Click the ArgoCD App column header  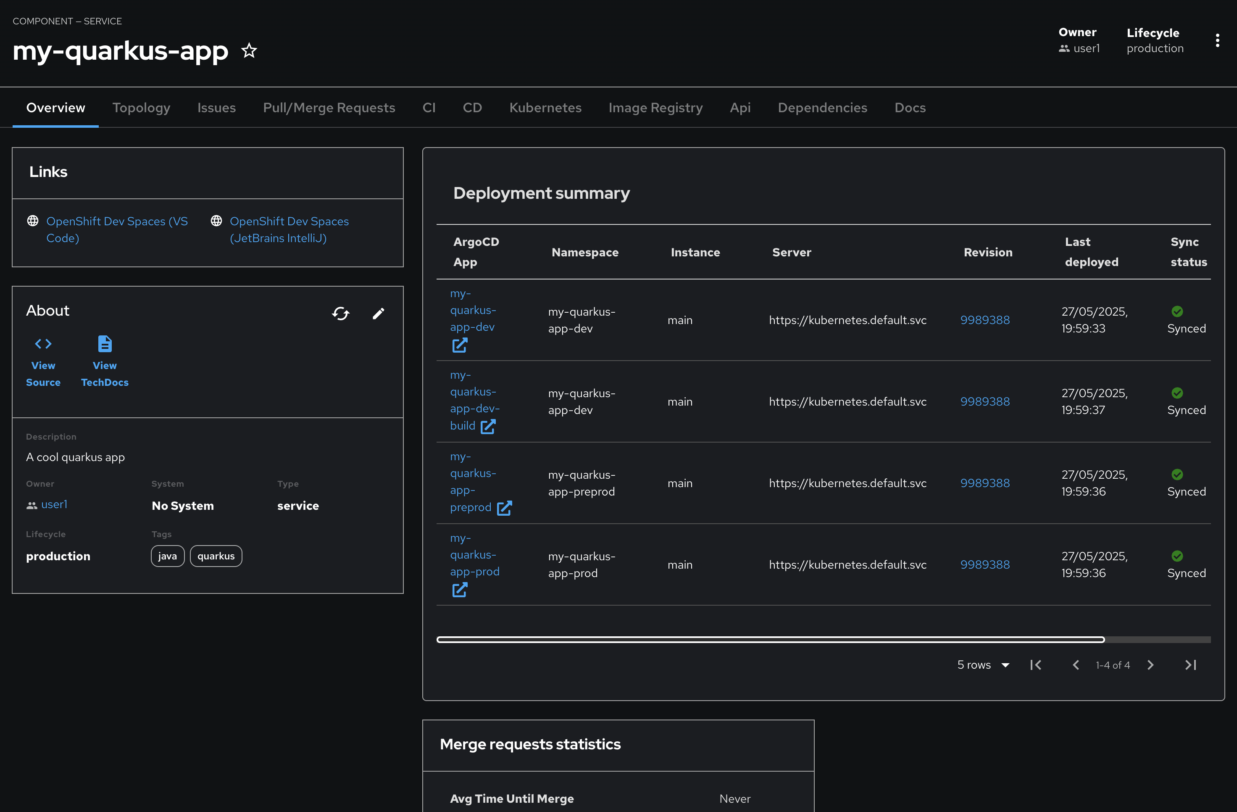[476, 252]
